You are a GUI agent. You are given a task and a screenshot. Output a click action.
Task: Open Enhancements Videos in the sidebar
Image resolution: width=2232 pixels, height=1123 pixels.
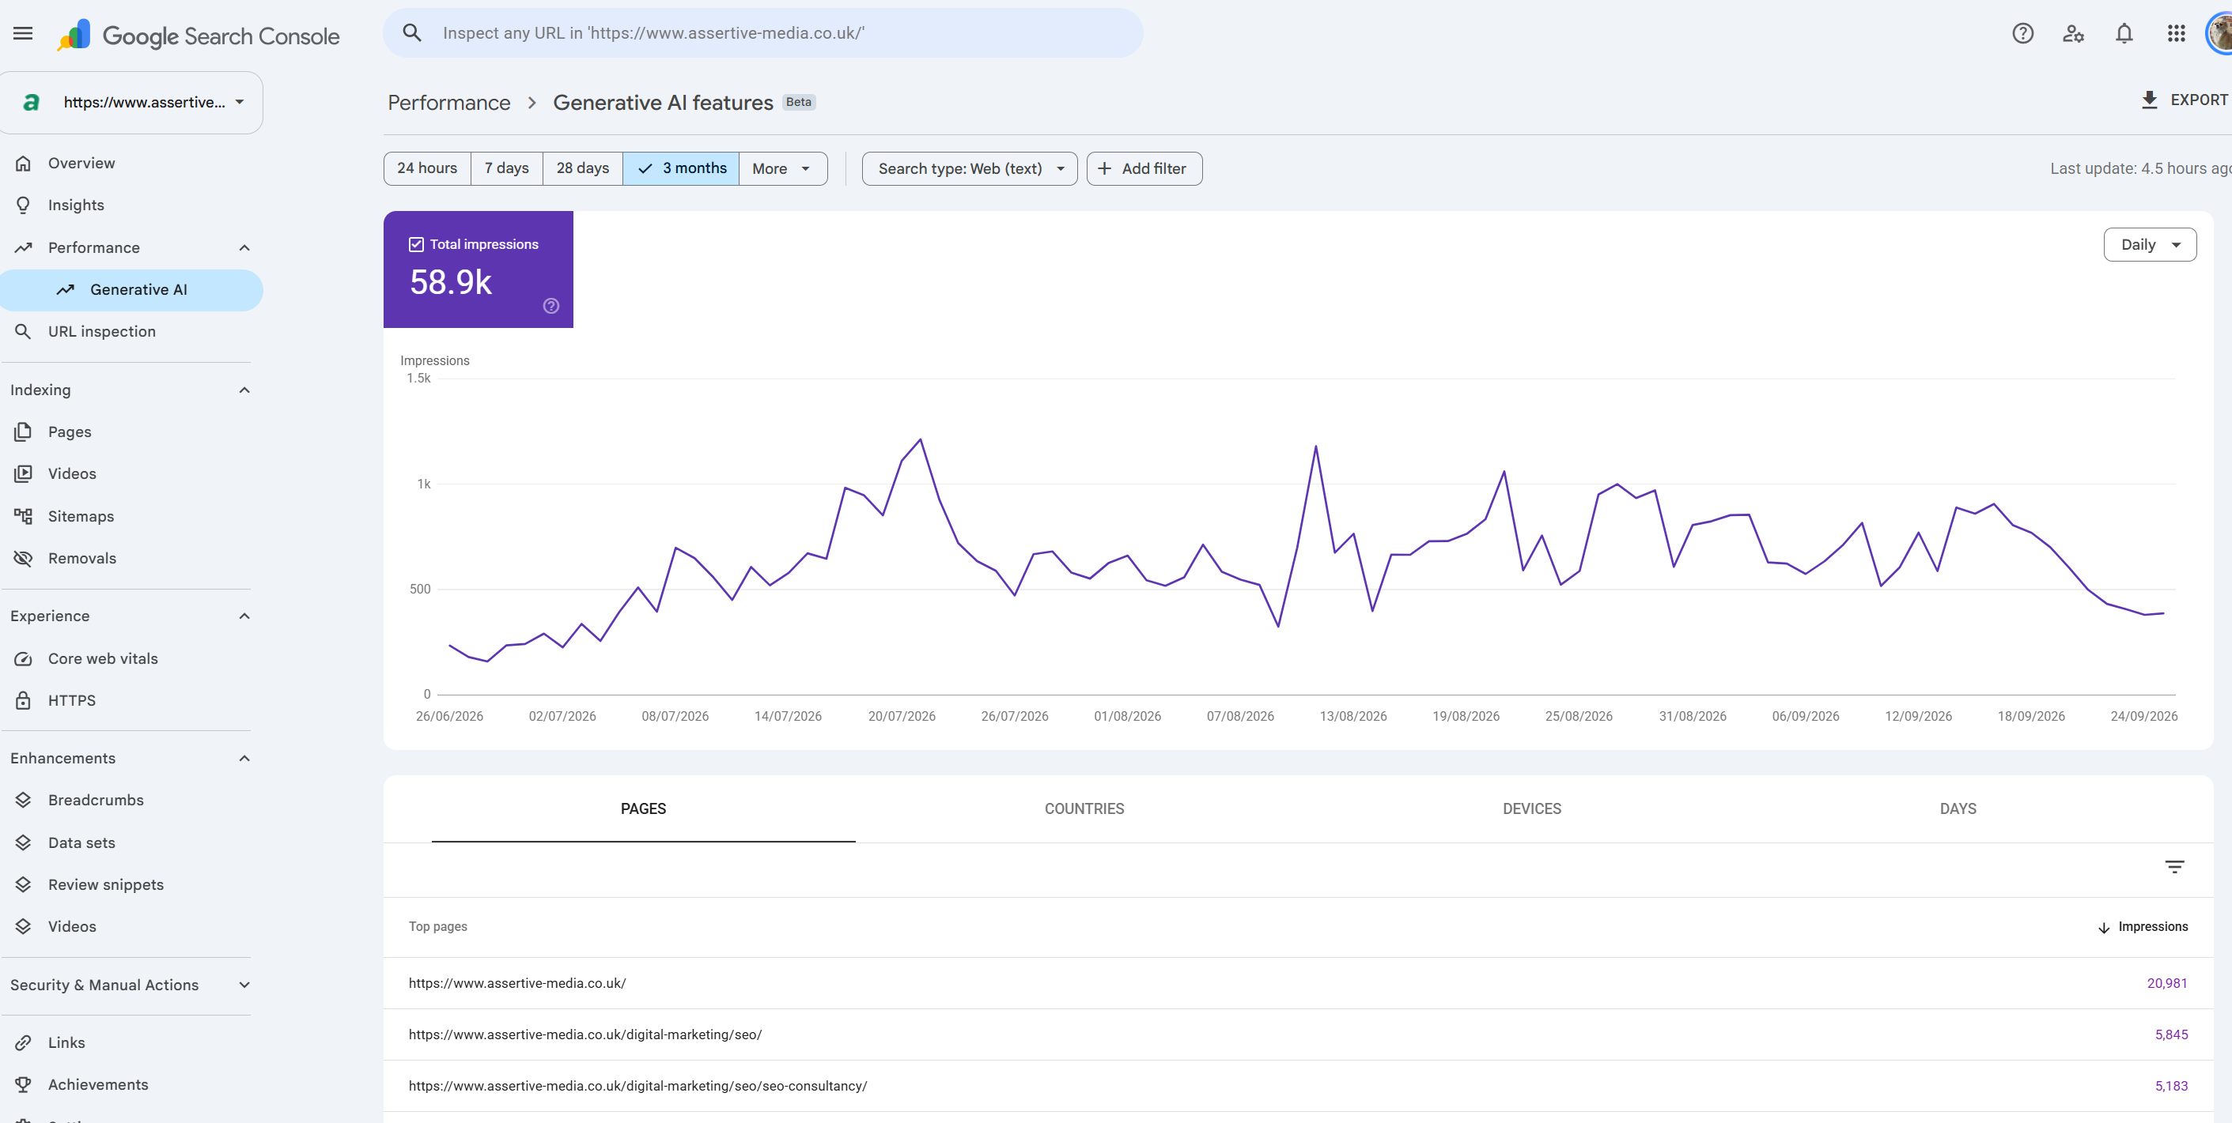(x=72, y=926)
